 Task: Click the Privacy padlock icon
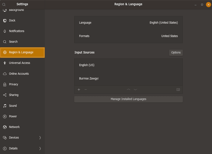tap(5, 85)
